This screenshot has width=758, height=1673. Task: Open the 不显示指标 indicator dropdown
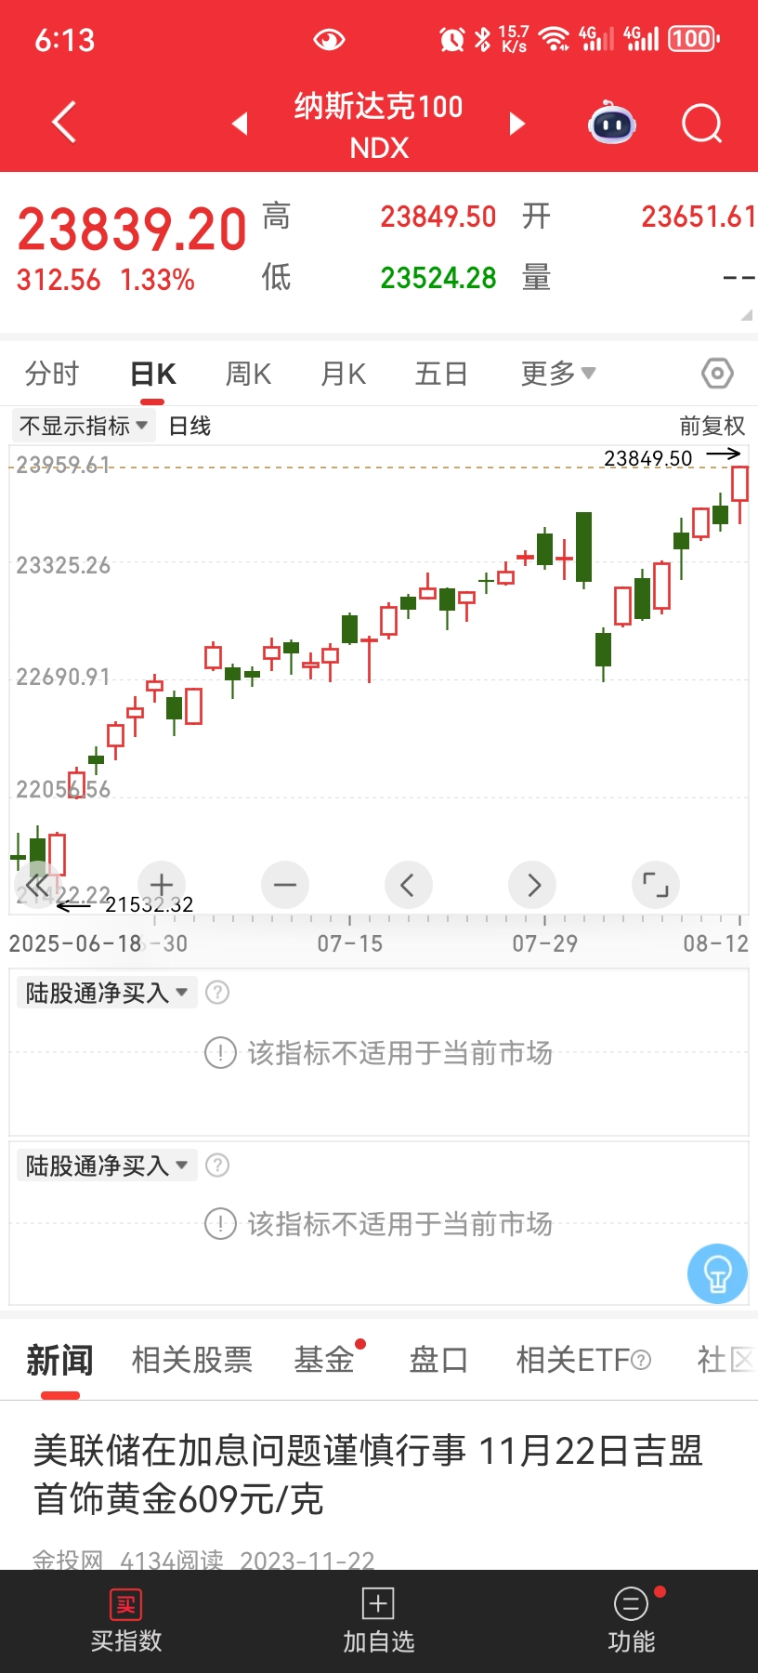(x=84, y=426)
